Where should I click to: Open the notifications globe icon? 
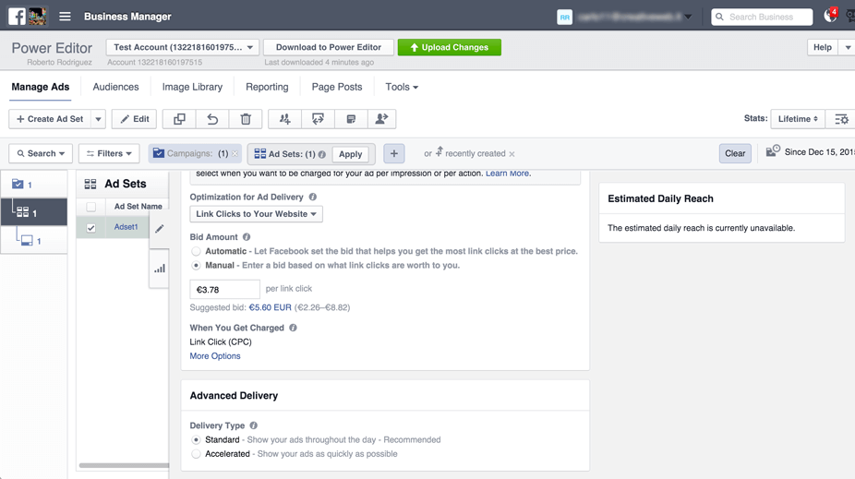830,17
